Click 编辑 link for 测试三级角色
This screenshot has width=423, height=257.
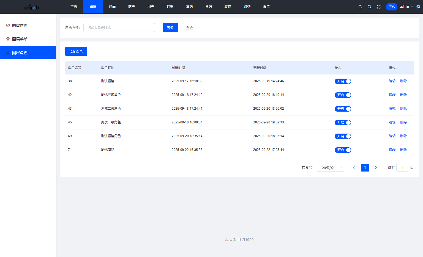click(x=392, y=95)
